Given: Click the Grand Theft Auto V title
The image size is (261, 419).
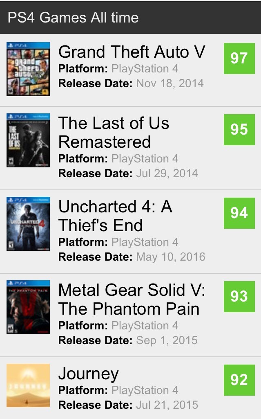Looking at the screenshot, I should click(132, 52).
